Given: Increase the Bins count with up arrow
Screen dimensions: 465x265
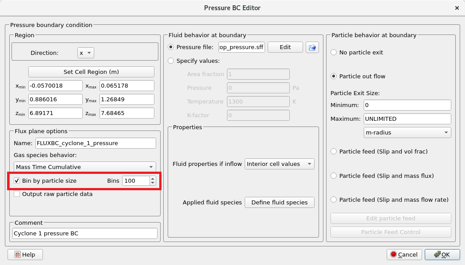Looking at the screenshot, I should coord(153,178).
